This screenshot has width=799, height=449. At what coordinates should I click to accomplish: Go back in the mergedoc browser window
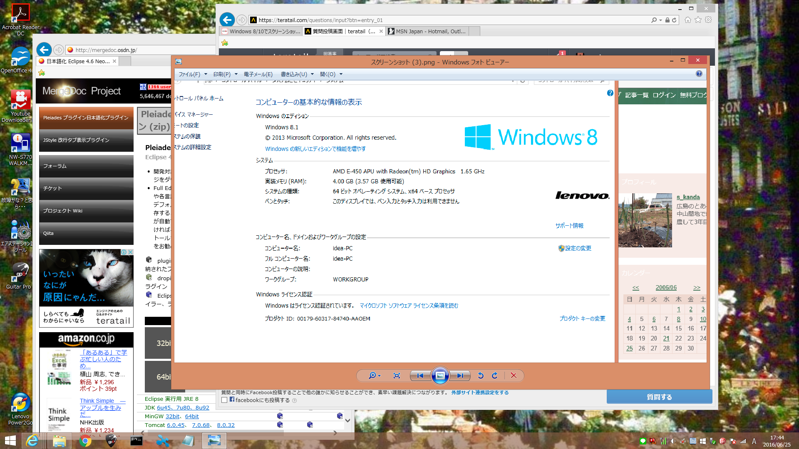(x=44, y=50)
